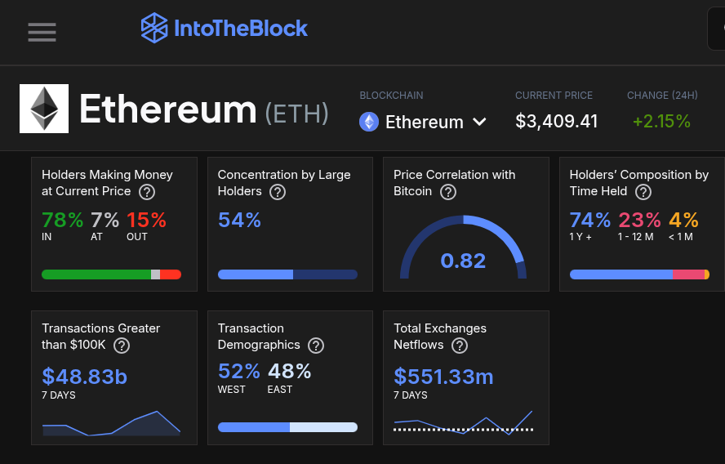Click the Ethereum coin logo image
This screenshot has width=725, height=464.
(44, 109)
